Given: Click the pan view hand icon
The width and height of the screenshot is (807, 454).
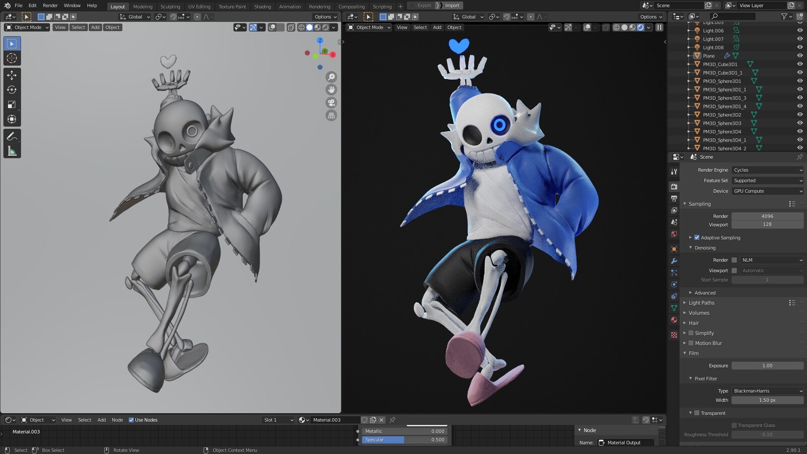Looking at the screenshot, I should (331, 89).
